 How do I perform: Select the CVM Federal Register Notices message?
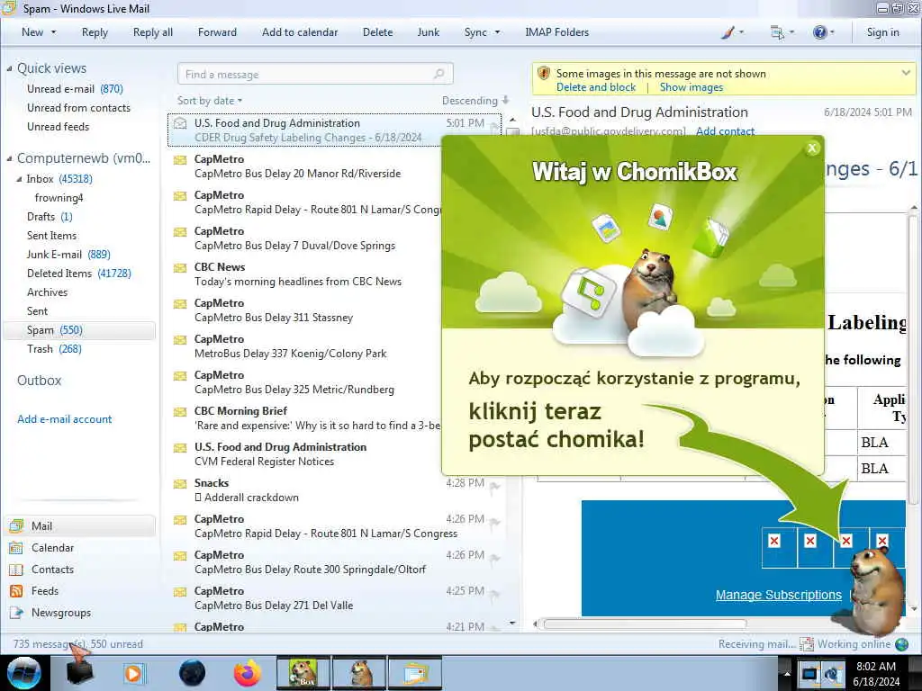click(x=306, y=454)
